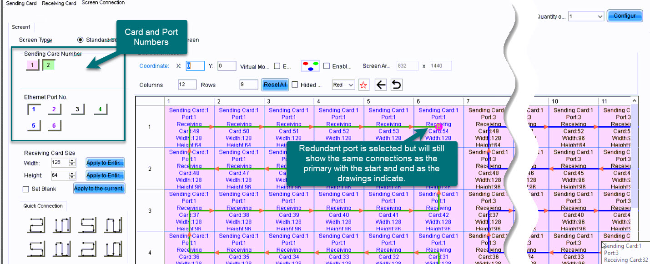Enable the Set Blank checkbox

[x=26, y=189]
